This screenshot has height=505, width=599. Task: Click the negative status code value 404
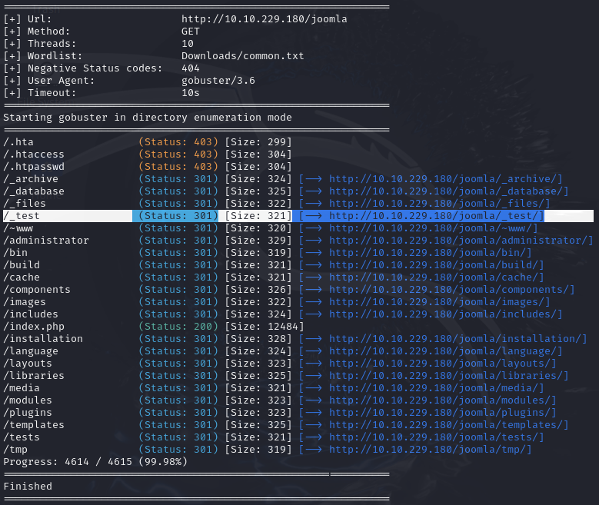pos(191,68)
